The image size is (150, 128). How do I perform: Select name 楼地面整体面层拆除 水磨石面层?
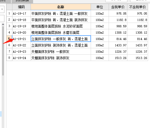(61, 33)
